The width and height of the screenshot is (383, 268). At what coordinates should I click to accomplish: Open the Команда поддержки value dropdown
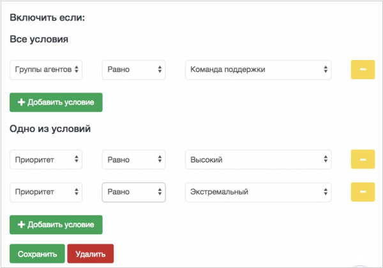258,70
